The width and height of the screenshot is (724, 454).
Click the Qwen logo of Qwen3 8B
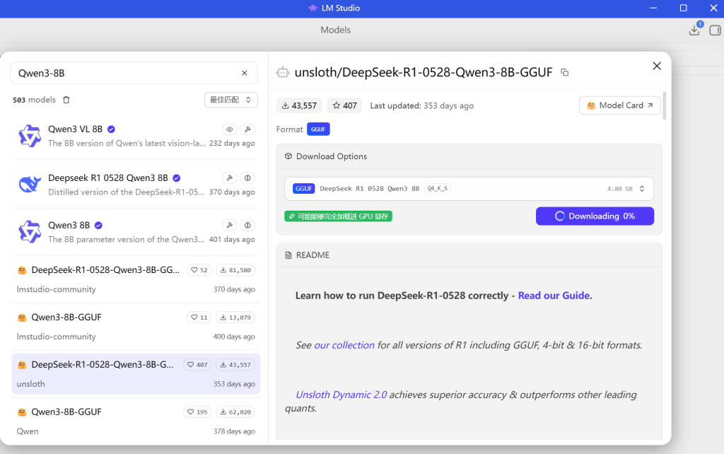[x=30, y=232]
